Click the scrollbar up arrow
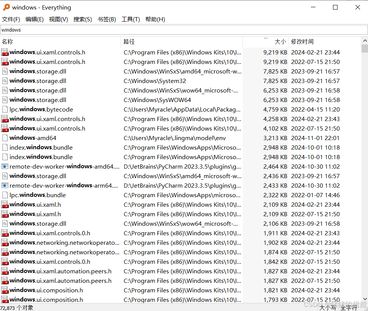The image size is (368, 311). (x=365, y=41)
